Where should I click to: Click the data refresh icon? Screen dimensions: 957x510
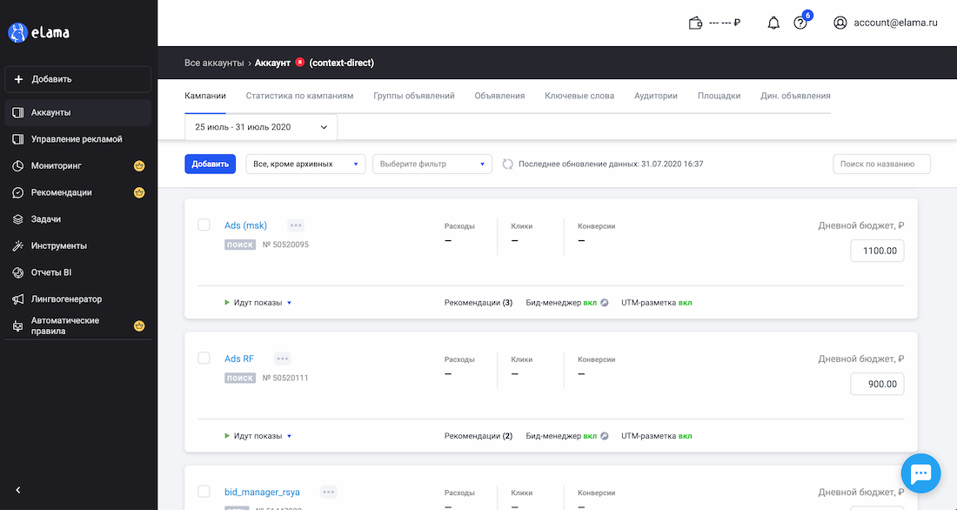click(x=507, y=164)
